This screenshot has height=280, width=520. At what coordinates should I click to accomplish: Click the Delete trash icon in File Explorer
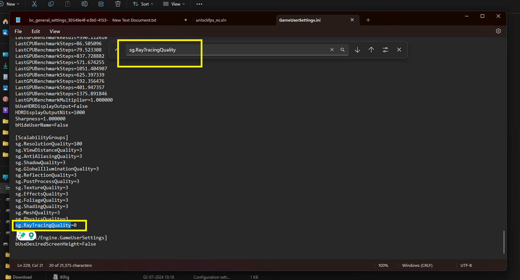click(118, 4)
